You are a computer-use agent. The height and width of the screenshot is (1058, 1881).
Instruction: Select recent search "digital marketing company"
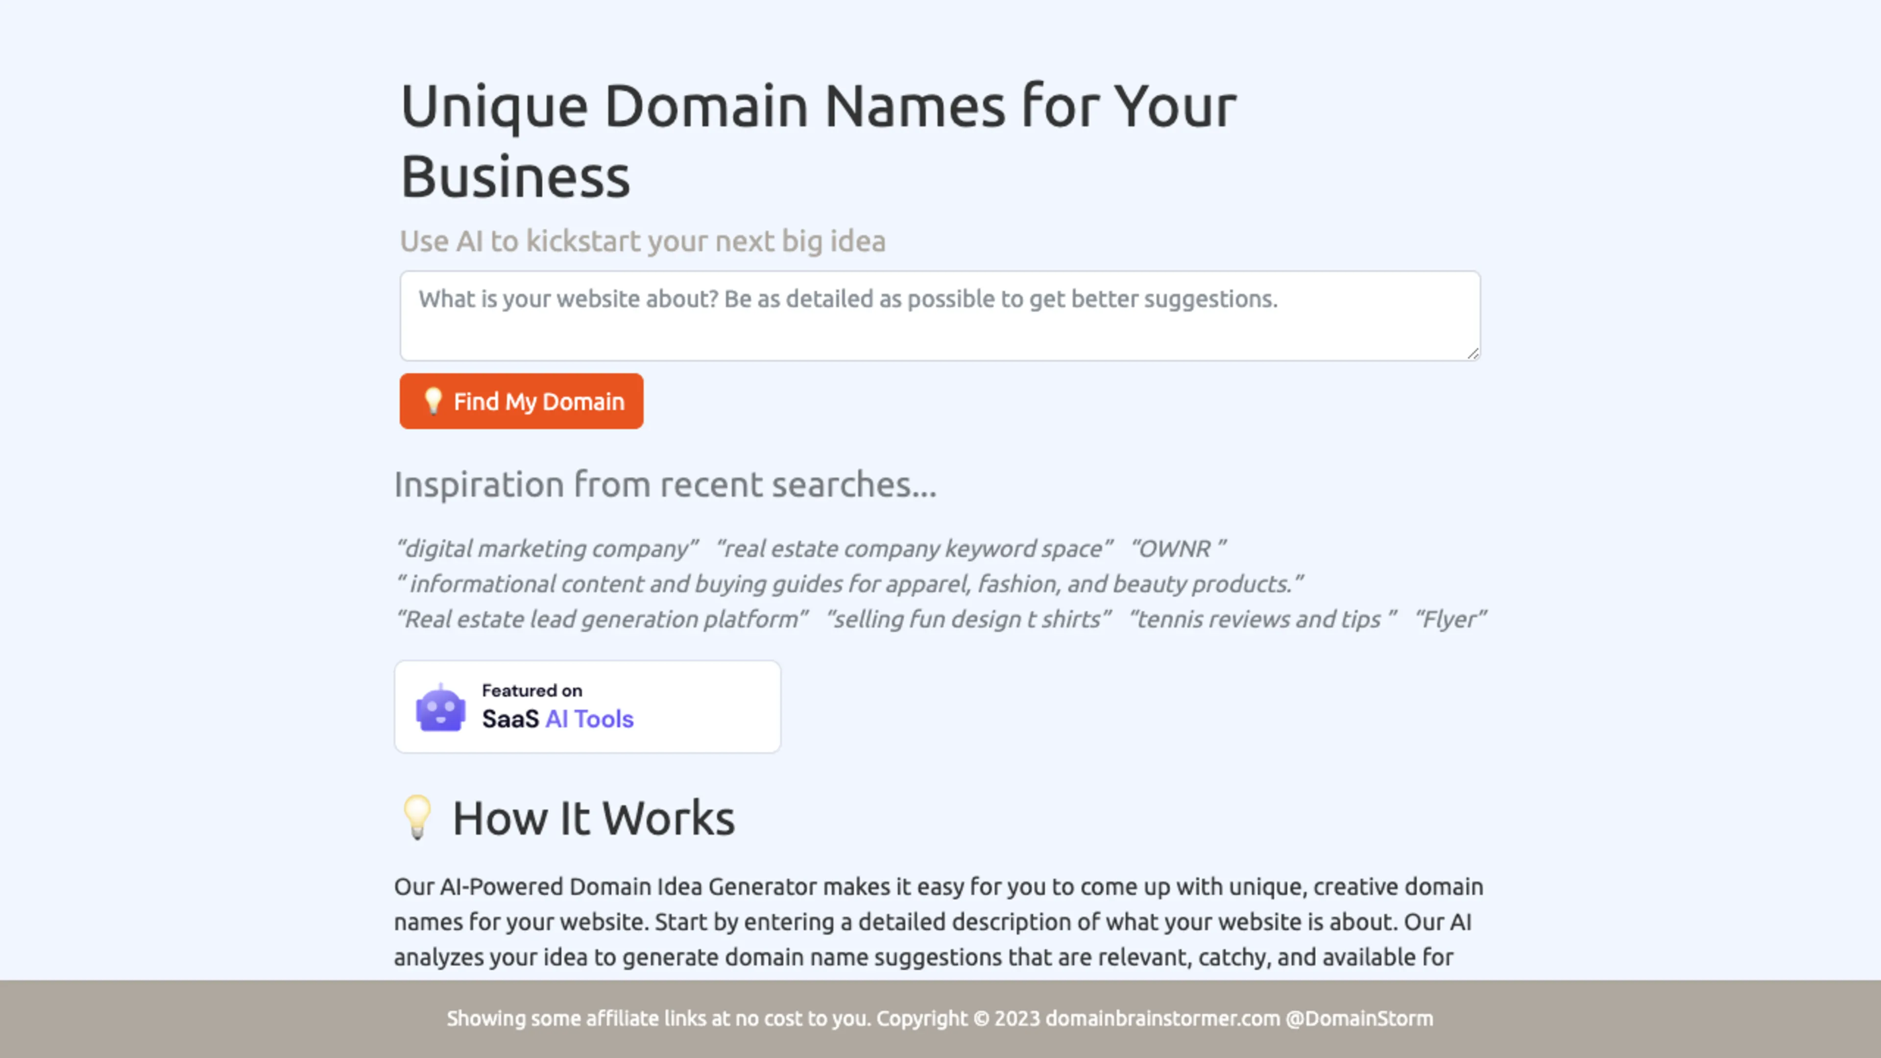[x=547, y=549]
